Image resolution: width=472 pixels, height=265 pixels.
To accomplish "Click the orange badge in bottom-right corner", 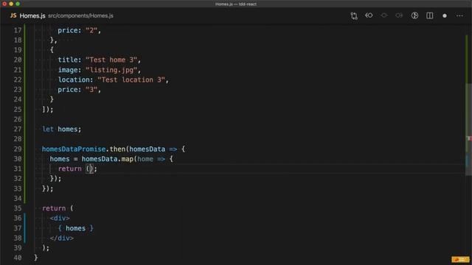I will [460, 259].
